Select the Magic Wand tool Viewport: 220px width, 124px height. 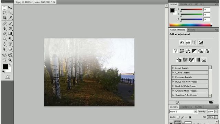(10, 13)
